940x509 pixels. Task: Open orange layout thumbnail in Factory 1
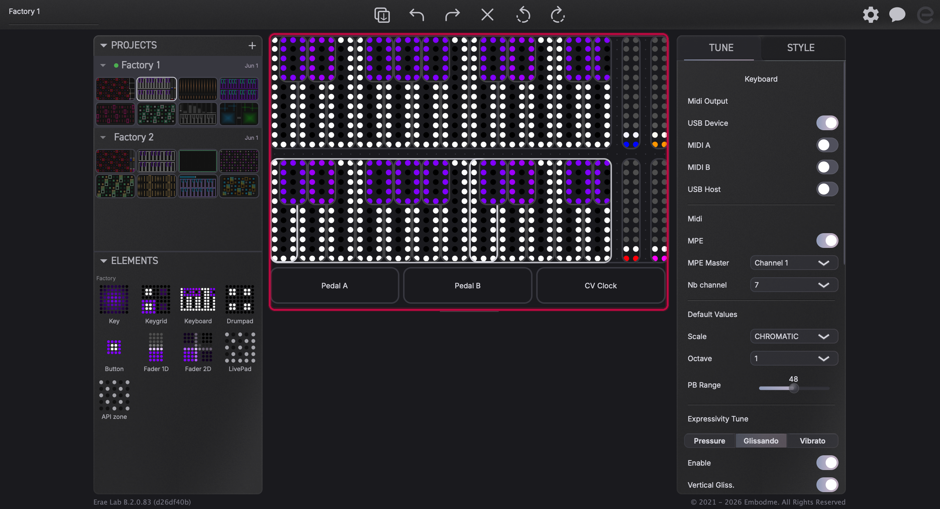(198, 89)
